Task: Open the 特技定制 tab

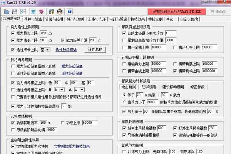Action: tap(156, 19)
